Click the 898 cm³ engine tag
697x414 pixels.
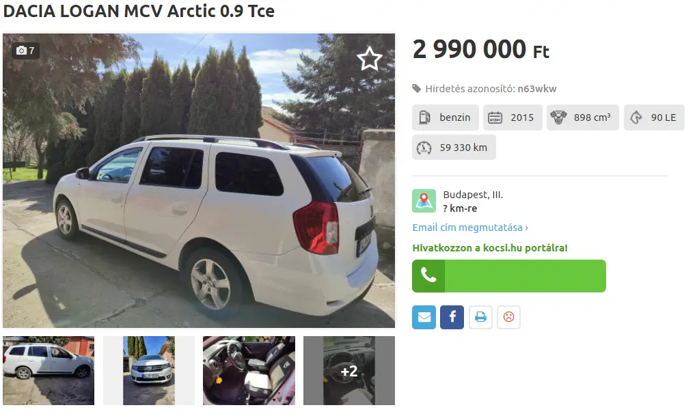(x=583, y=118)
